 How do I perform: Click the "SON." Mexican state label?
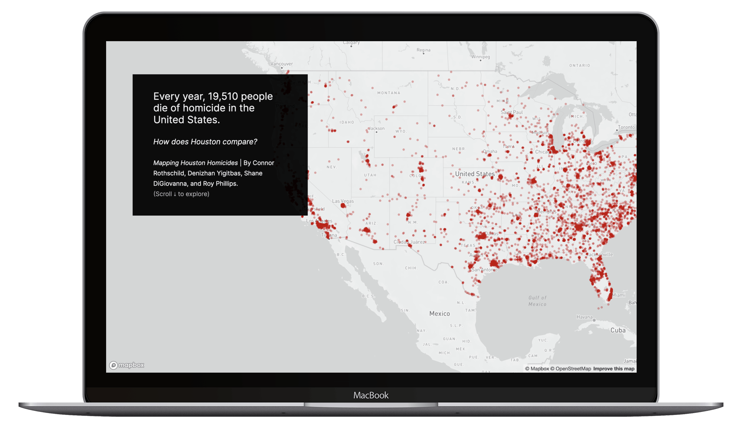[x=378, y=264]
